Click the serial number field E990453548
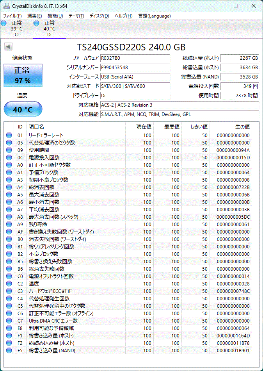Viewport: 263px width, 371px height. click(x=135, y=68)
